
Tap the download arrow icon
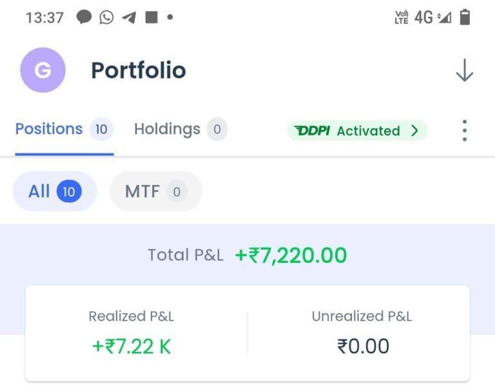point(464,70)
